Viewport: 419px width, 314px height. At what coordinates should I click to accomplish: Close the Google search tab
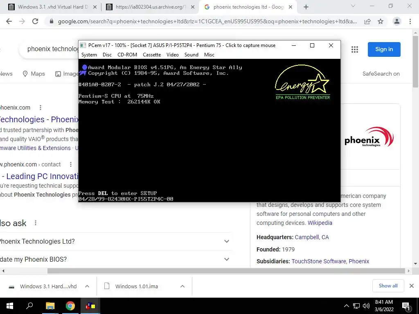[x=291, y=7]
